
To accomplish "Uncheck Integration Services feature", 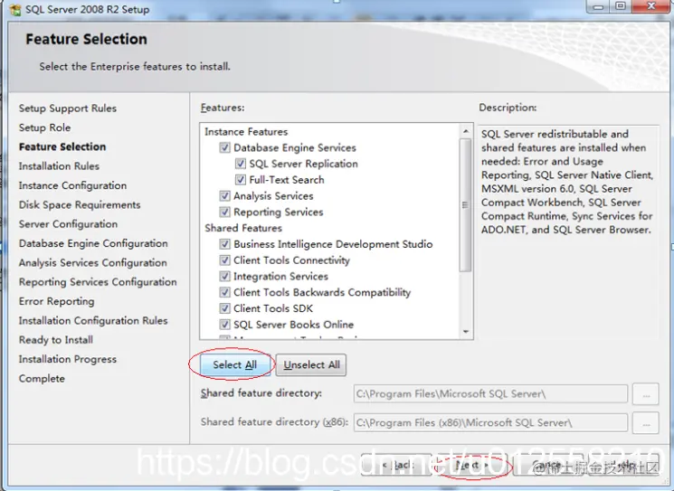I will click(x=224, y=276).
